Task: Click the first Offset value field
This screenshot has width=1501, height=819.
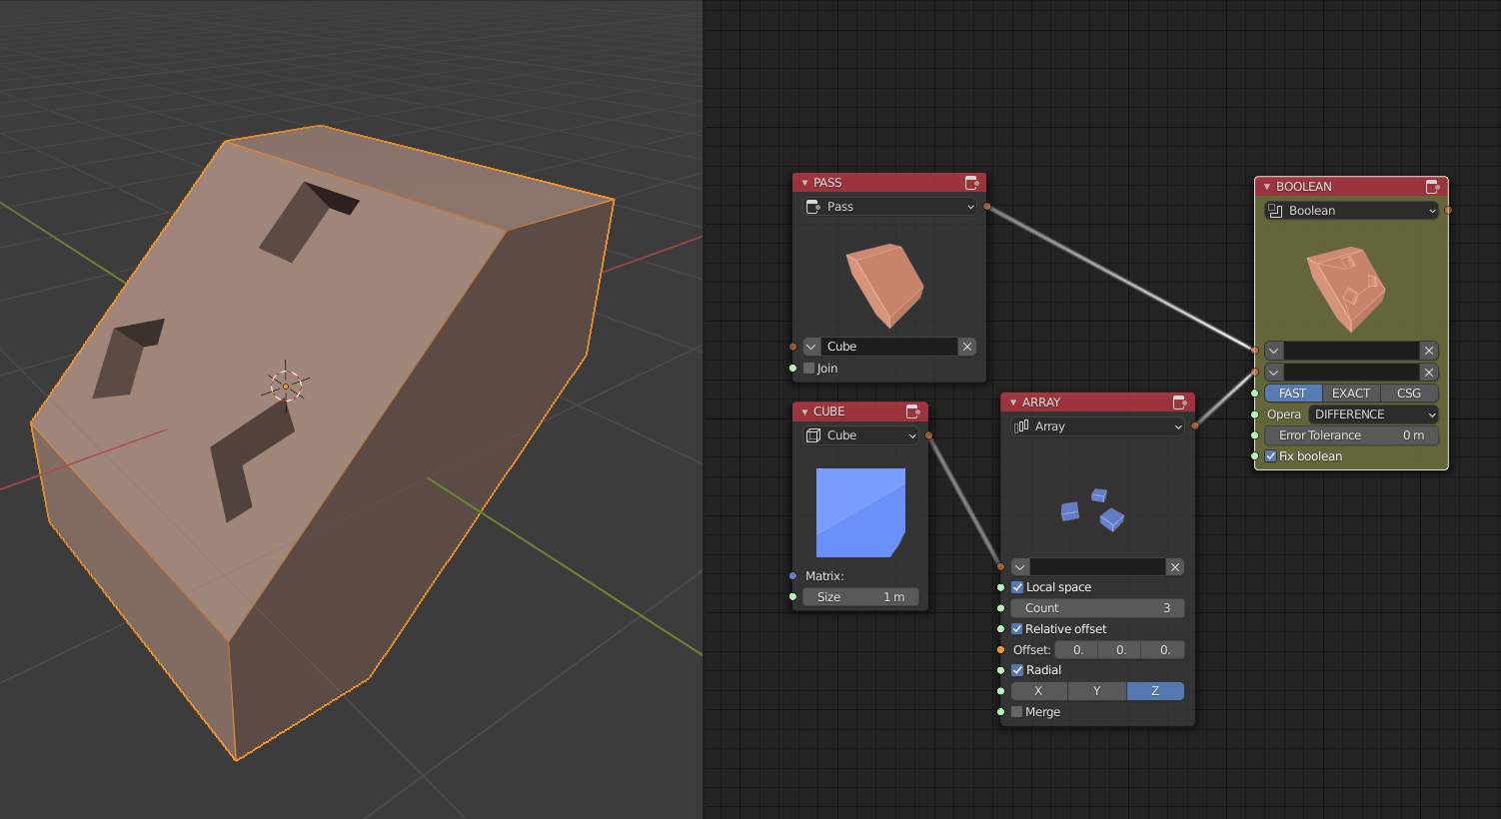Action: pyautogui.click(x=1076, y=650)
